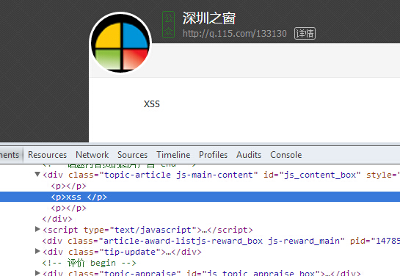Switch to the Timeline tab

click(173, 155)
